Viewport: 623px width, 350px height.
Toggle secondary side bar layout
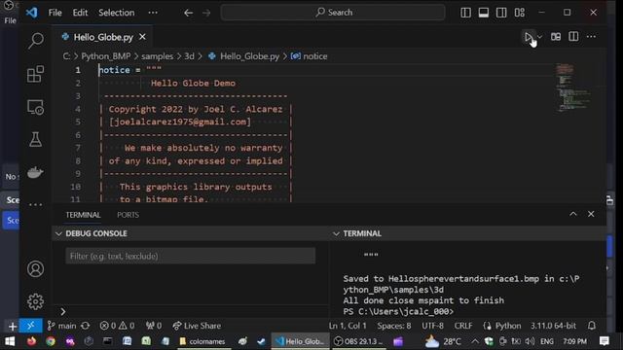tap(501, 13)
